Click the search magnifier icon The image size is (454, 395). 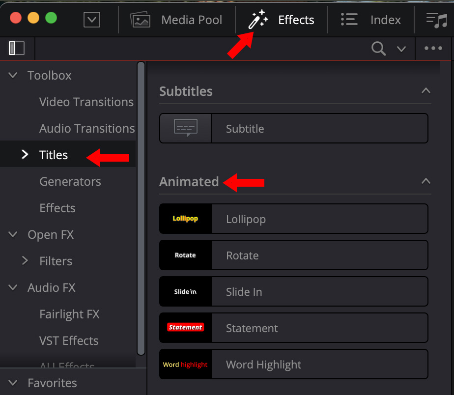tap(378, 48)
